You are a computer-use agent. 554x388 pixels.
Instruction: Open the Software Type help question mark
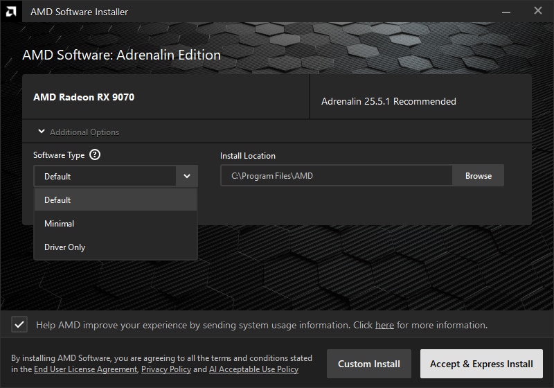coord(95,155)
